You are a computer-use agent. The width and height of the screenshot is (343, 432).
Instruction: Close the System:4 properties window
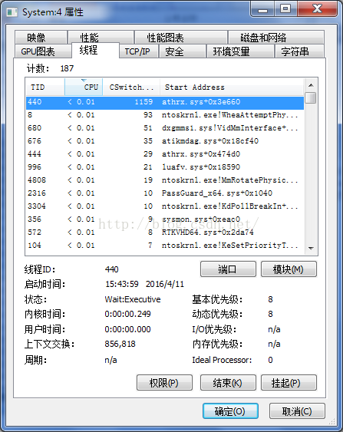[317, 9]
